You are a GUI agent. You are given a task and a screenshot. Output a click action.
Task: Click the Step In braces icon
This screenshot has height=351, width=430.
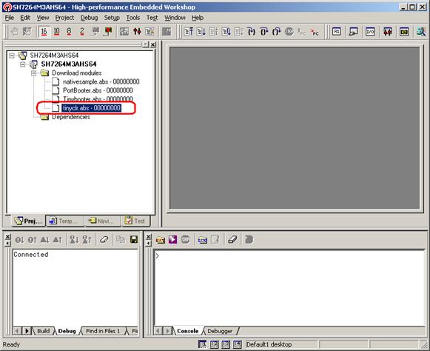click(x=252, y=32)
